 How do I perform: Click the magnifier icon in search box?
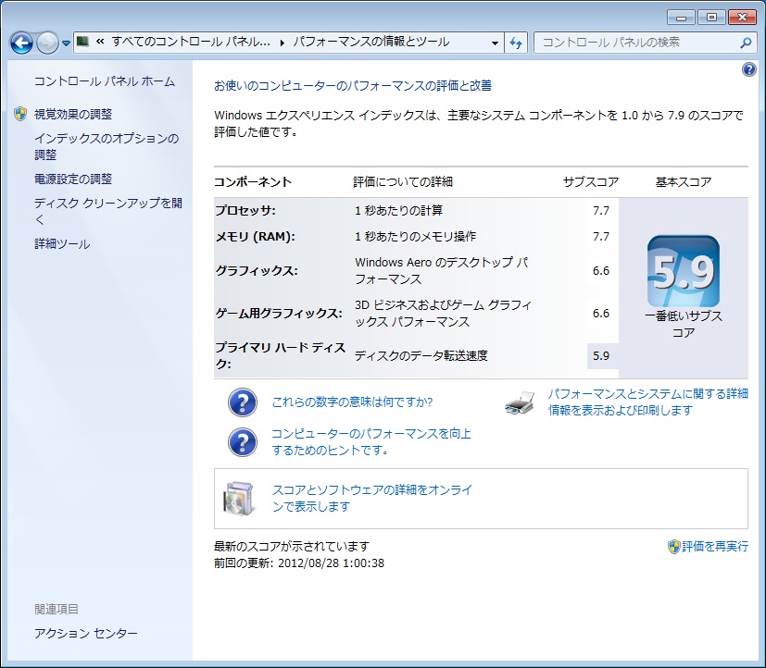coord(745,43)
